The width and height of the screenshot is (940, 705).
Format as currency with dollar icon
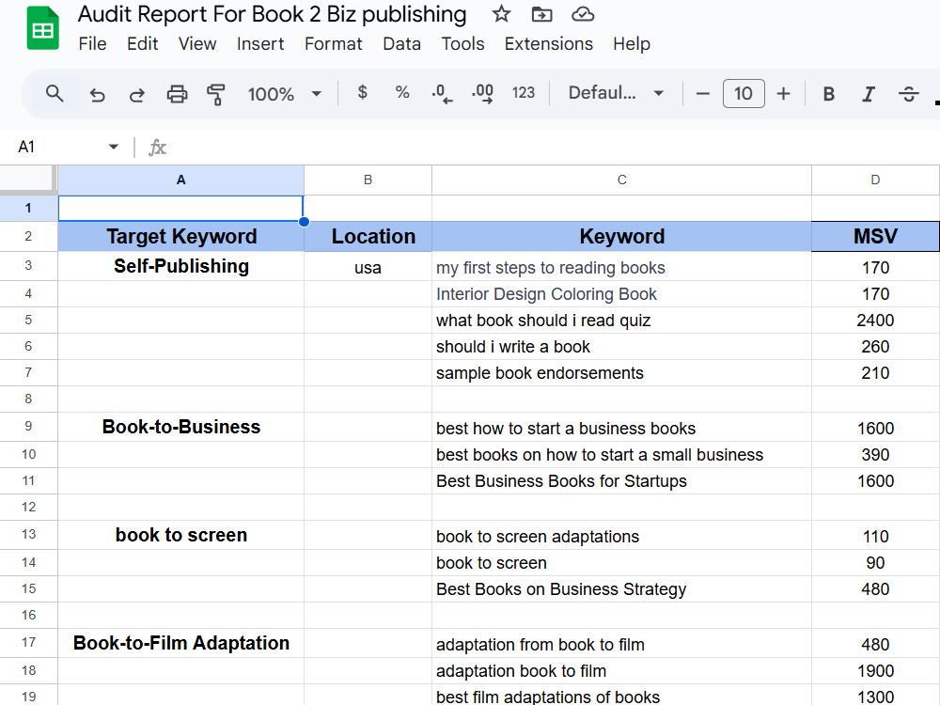(362, 92)
